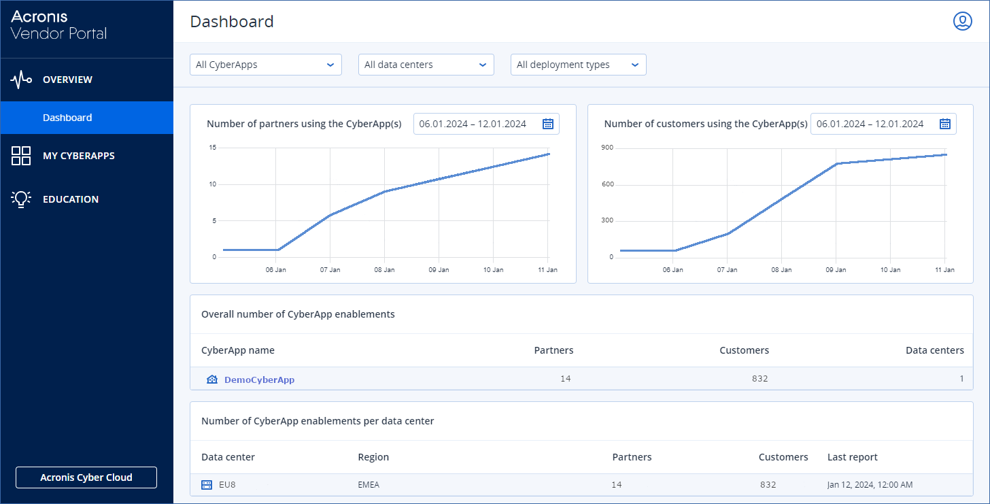Select Overview in the sidebar
The height and width of the screenshot is (504, 990).
tap(86, 80)
